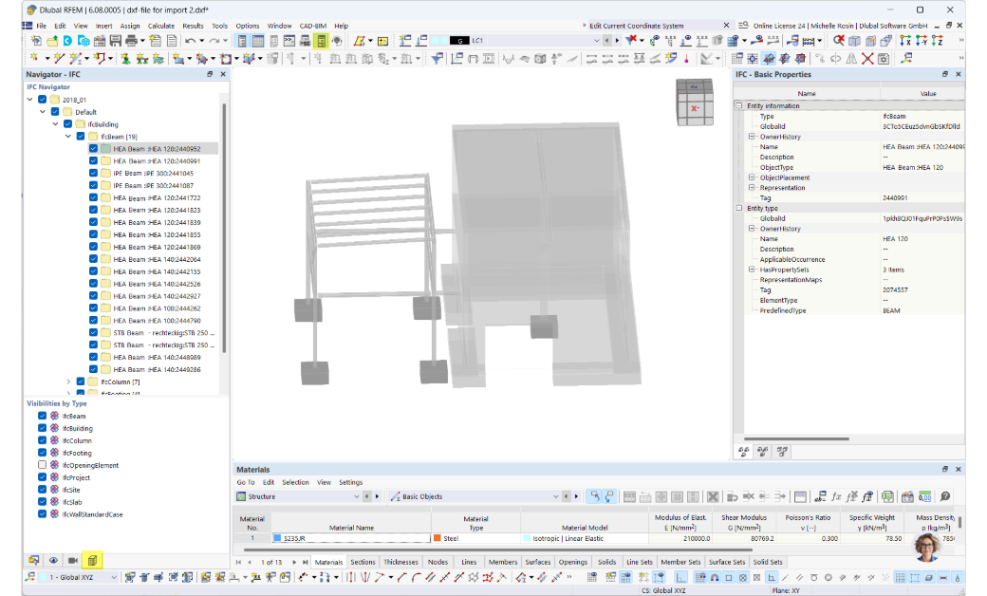Viewport: 987px width, 596px height.
Task: Click the new node star icon
Action: click(x=34, y=59)
